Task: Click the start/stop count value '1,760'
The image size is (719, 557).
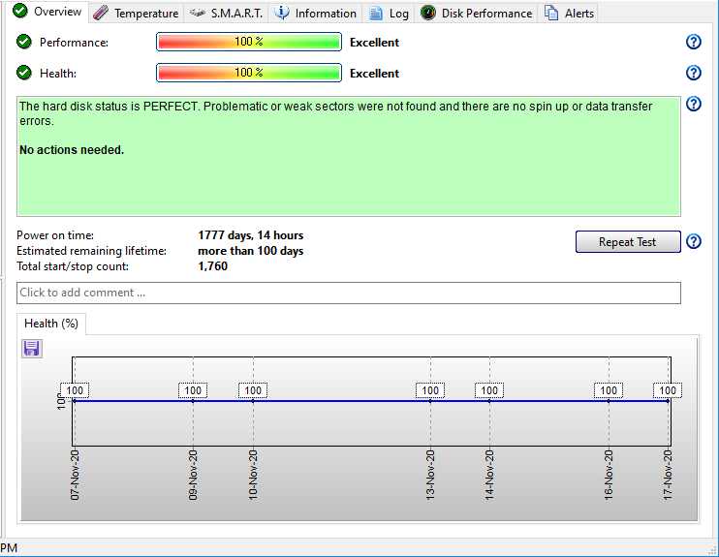Action: [x=213, y=266]
